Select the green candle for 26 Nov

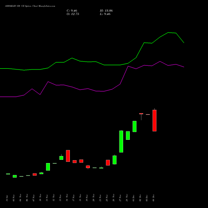[114, 160]
